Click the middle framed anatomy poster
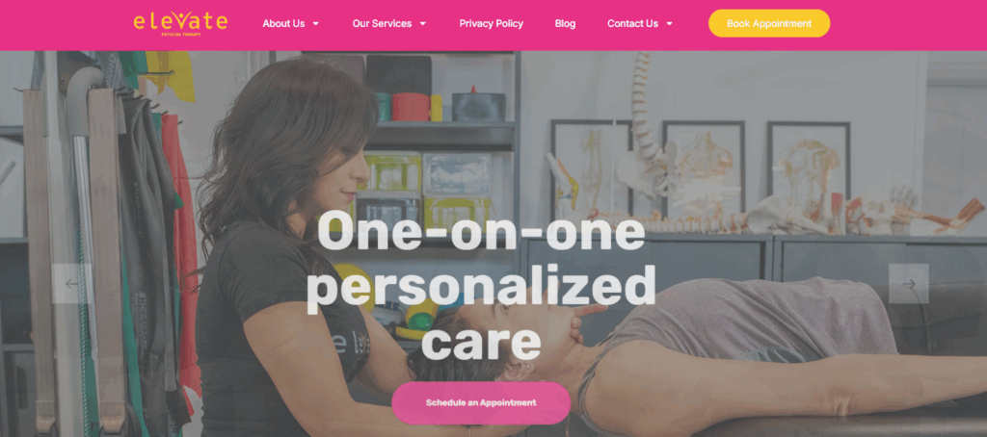Screen dimensions: 987x437 (x=703, y=168)
